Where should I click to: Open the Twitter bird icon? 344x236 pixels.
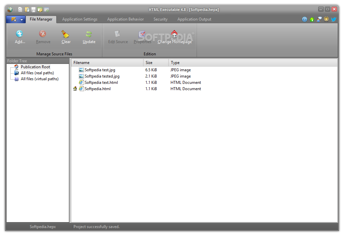(333, 19)
